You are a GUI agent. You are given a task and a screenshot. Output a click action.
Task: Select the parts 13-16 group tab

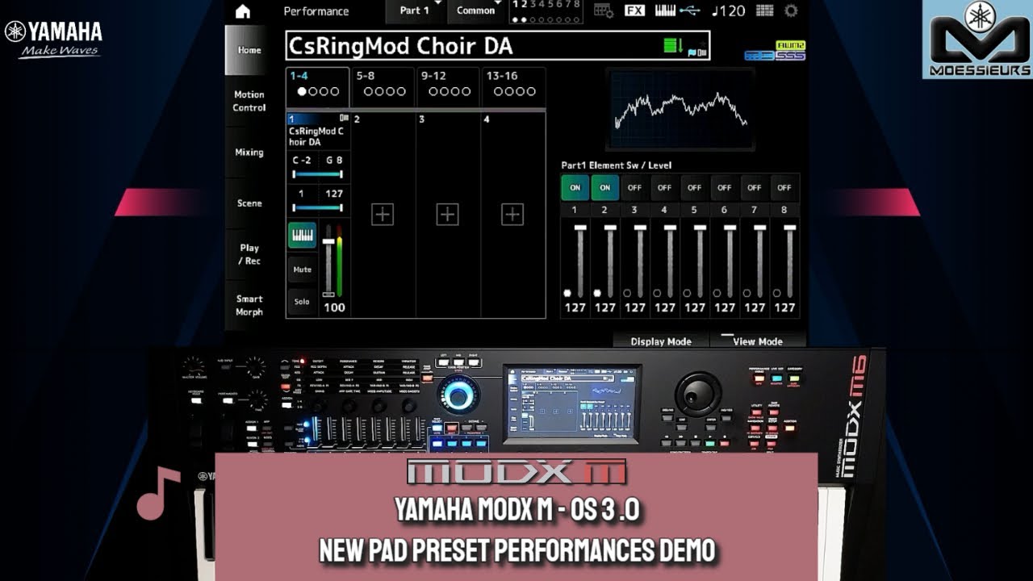tap(514, 86)
